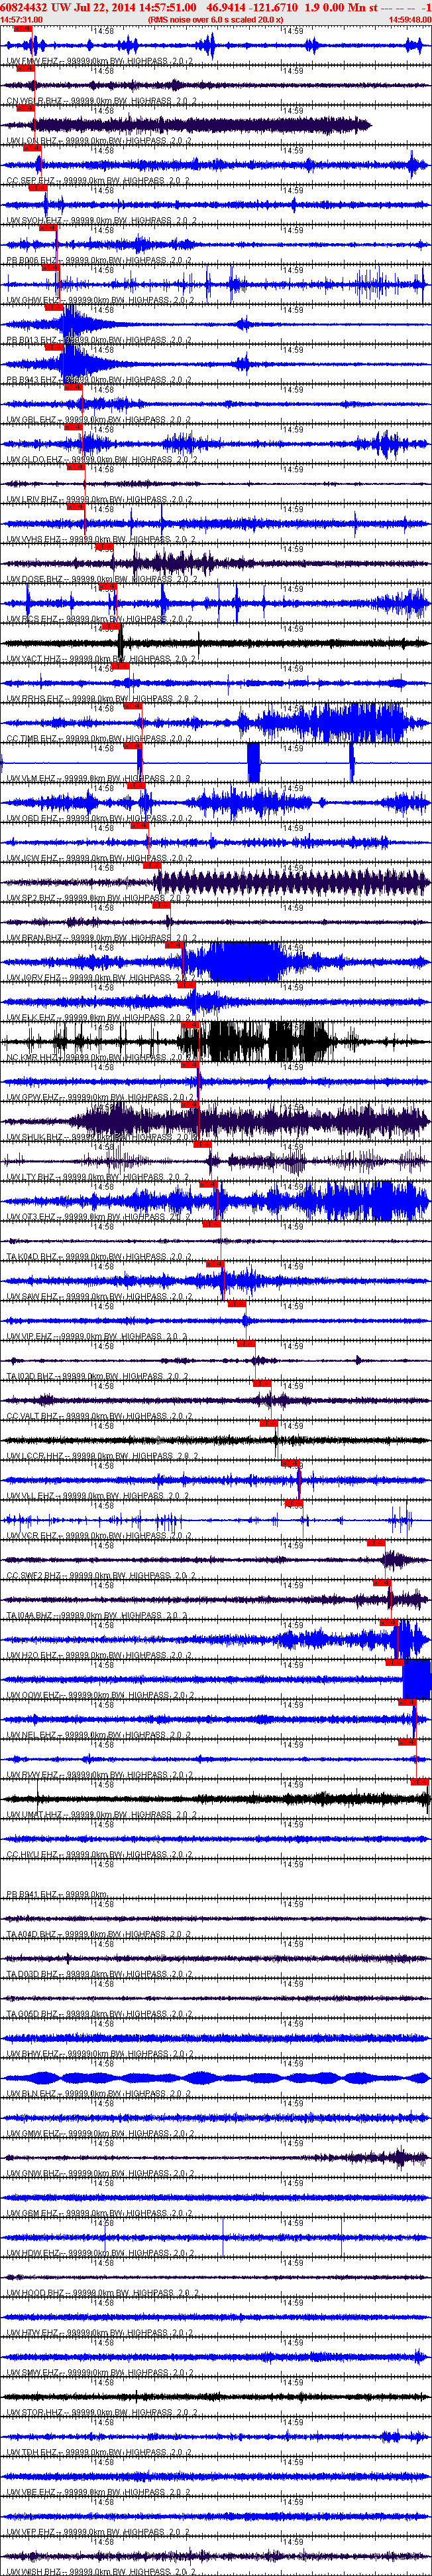
Task: Select the UW JORV EHZ station label
Action: tap(101, 978)
